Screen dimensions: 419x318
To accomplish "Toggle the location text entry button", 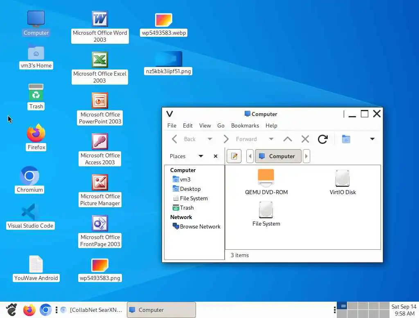I will [x=234, y=156].
